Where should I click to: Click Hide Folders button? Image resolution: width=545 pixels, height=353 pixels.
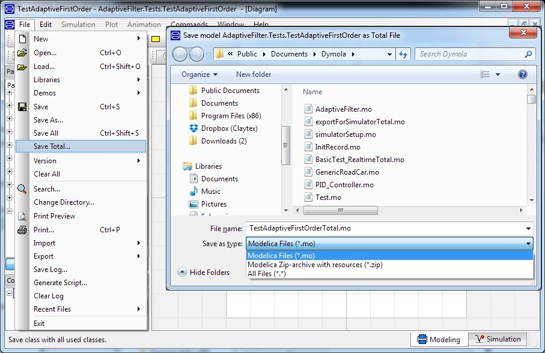pos(204,272)
